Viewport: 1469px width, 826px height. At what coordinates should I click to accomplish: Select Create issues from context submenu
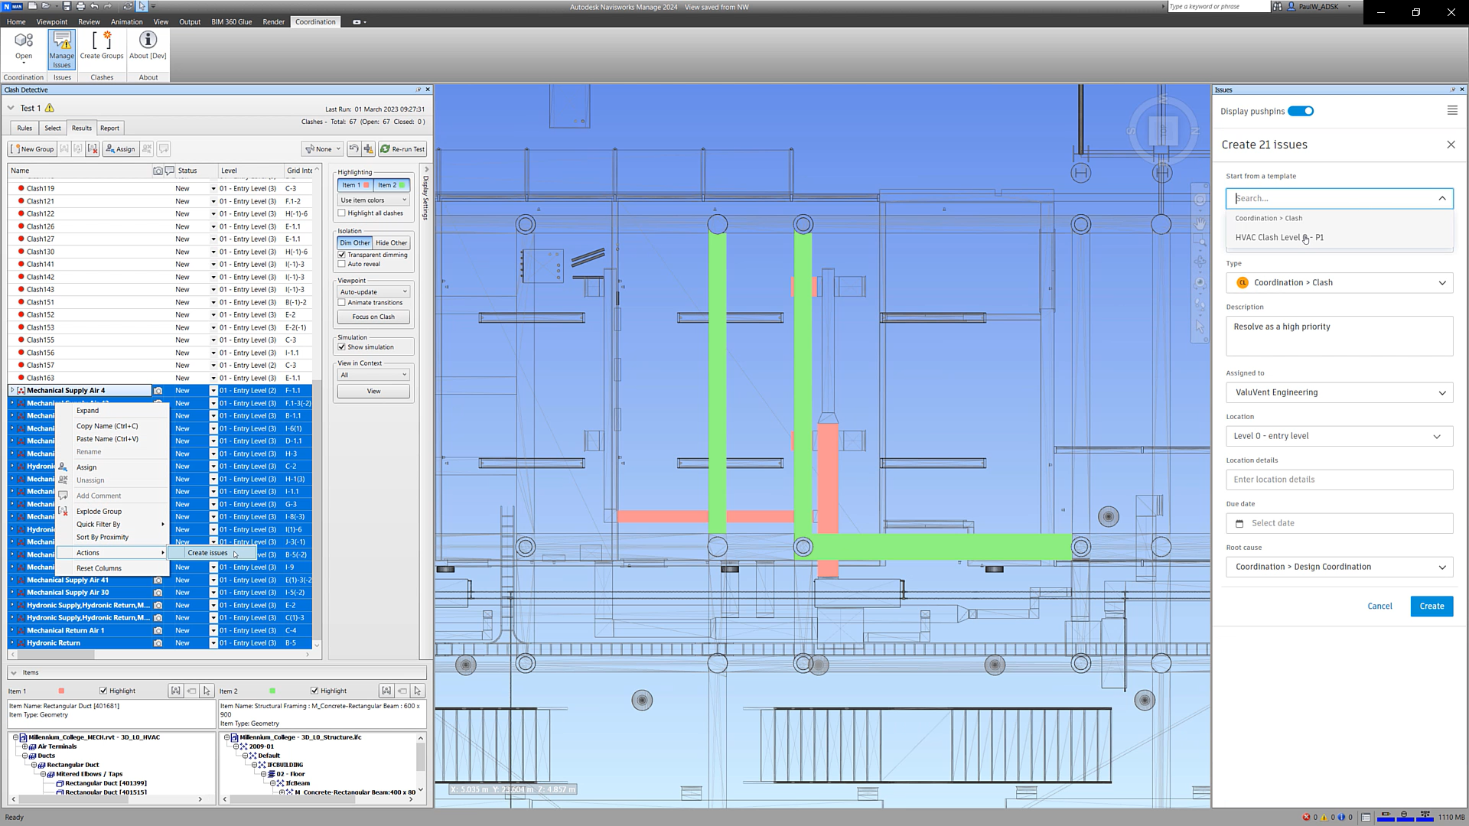[207, 552]
